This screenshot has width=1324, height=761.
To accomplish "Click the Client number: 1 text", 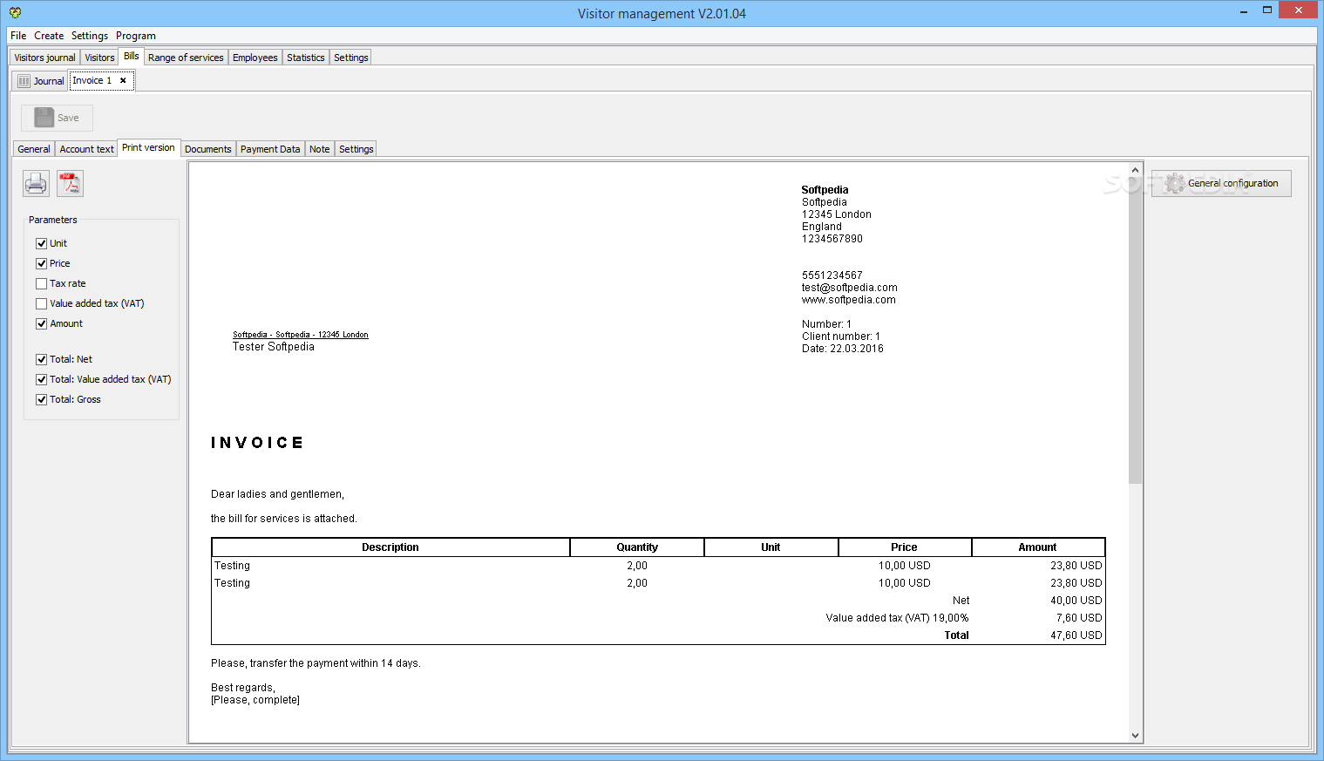I will 841,336.
